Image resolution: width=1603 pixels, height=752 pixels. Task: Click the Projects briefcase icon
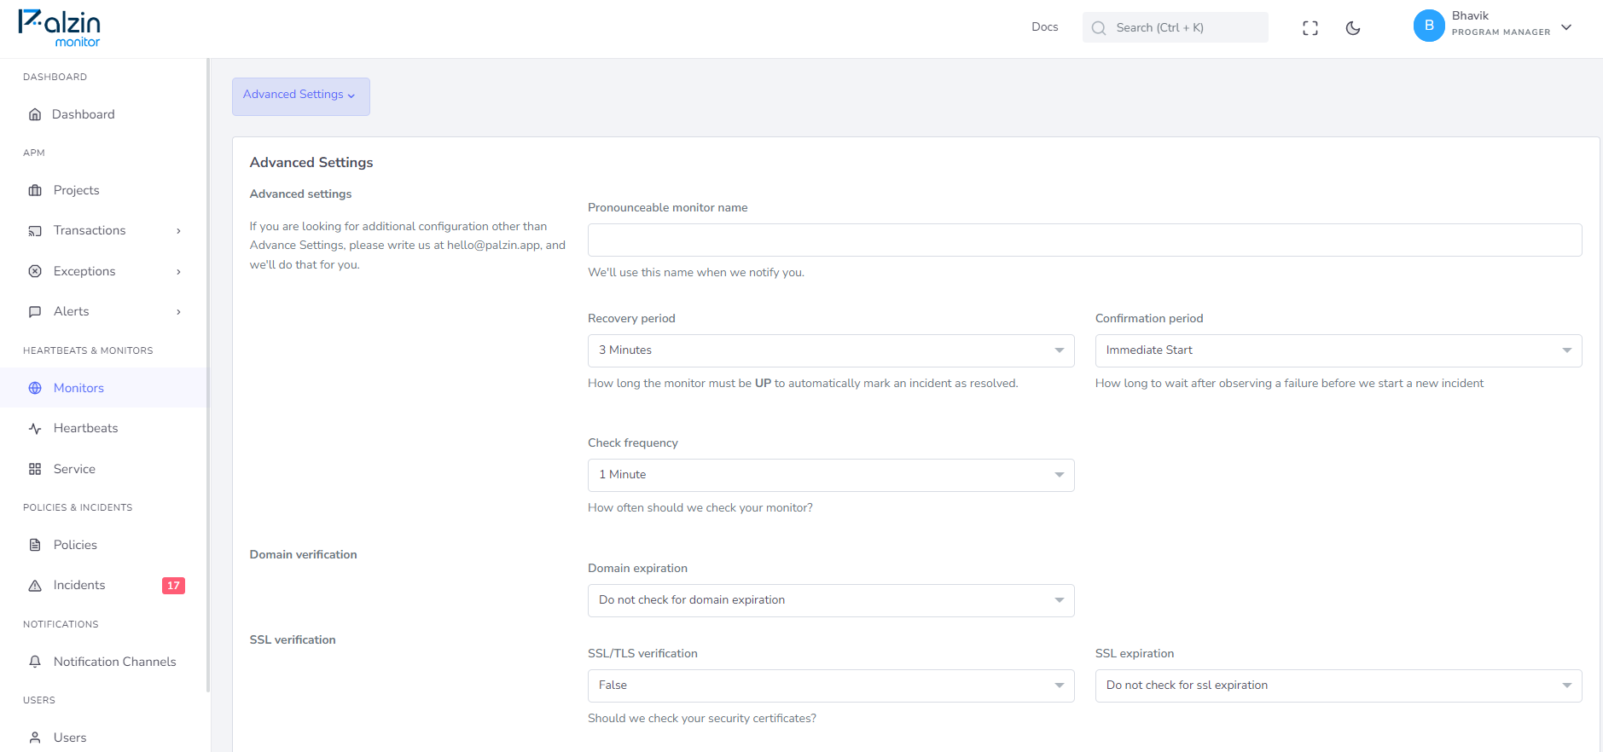click(35, 190)
